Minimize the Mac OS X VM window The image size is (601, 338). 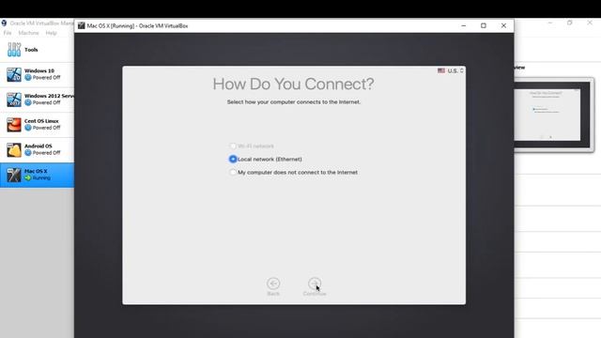(x=464, y=25)
